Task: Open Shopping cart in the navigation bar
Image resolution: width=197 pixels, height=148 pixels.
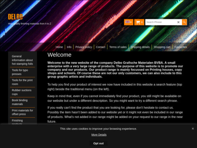Action: [162, 47]
